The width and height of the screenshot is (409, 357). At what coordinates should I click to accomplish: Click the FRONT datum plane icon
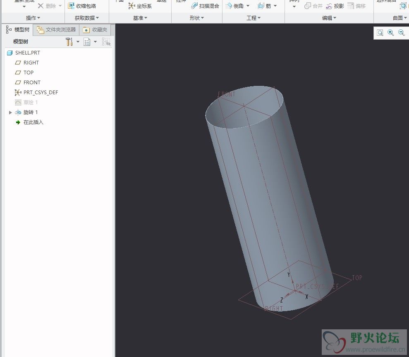[18, 83]
